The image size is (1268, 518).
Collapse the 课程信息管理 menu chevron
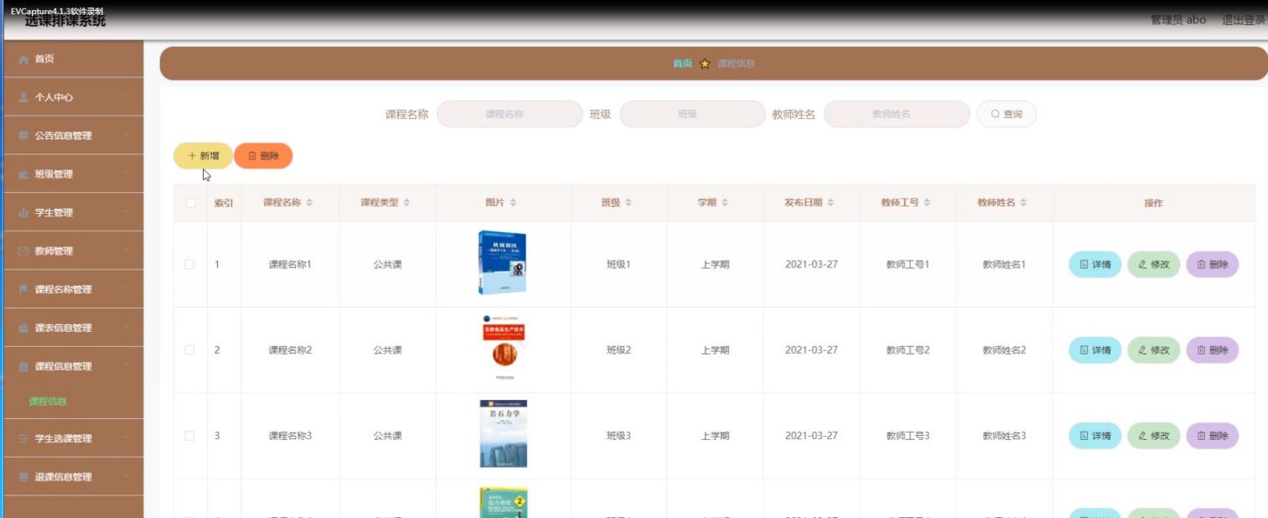coord(126,366)
